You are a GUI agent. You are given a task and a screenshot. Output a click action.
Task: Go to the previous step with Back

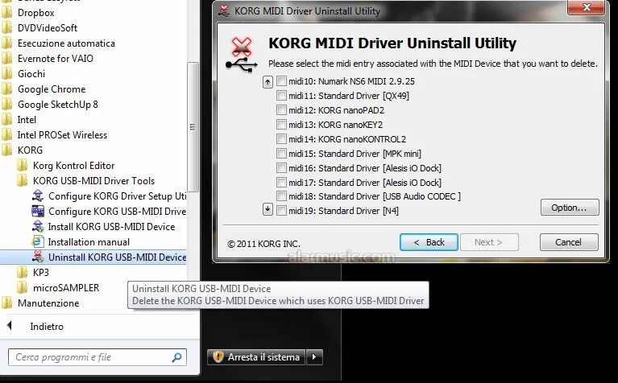tap(429, 242)
